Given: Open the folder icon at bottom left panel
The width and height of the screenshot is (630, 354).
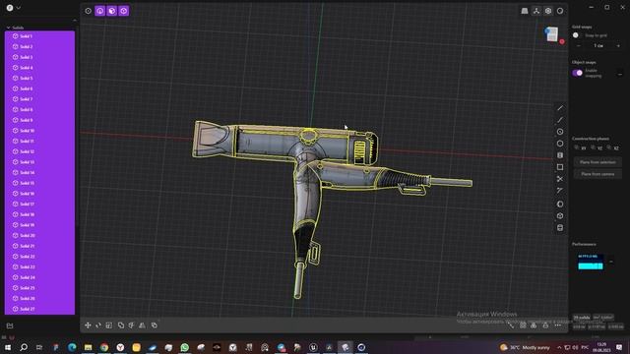Looking at the screenshot, I should (x=10, y=325).
